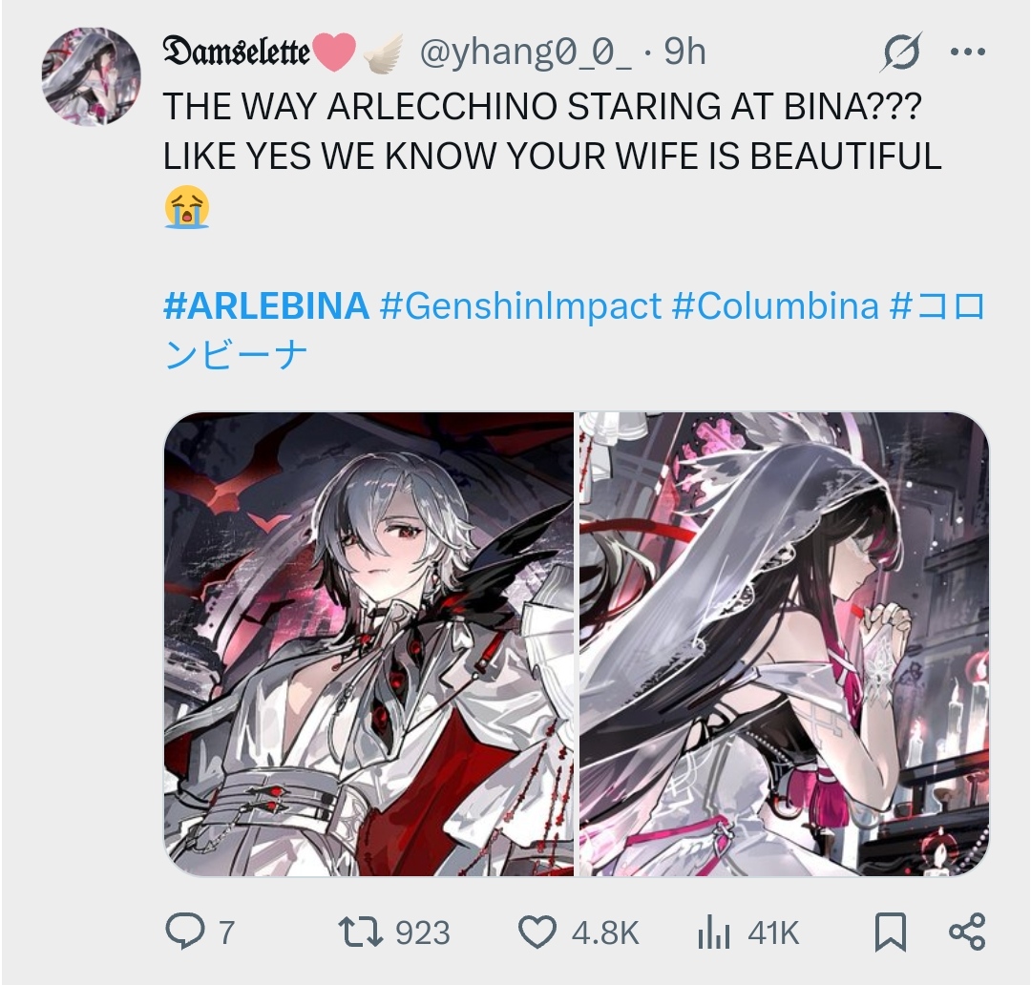Open the reply comment icon
Viewport: 1031px width, 985px height.
[185, 932]
